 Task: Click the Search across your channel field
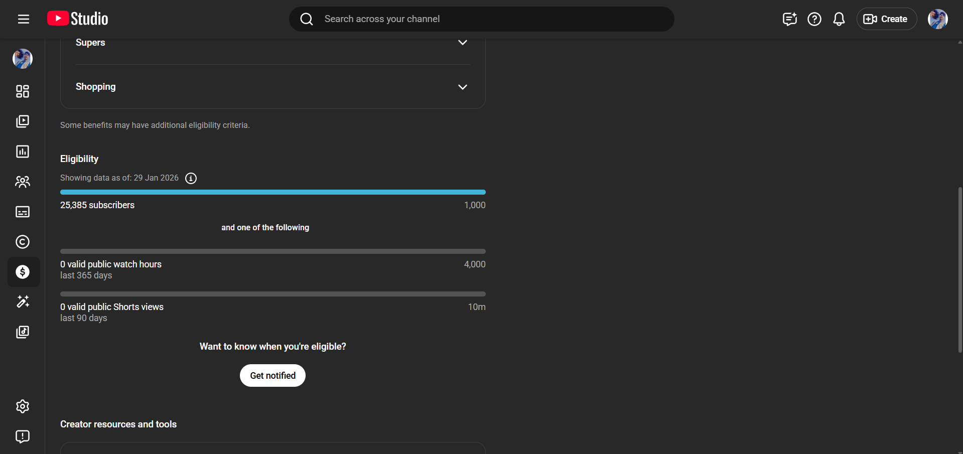[482, 19]
